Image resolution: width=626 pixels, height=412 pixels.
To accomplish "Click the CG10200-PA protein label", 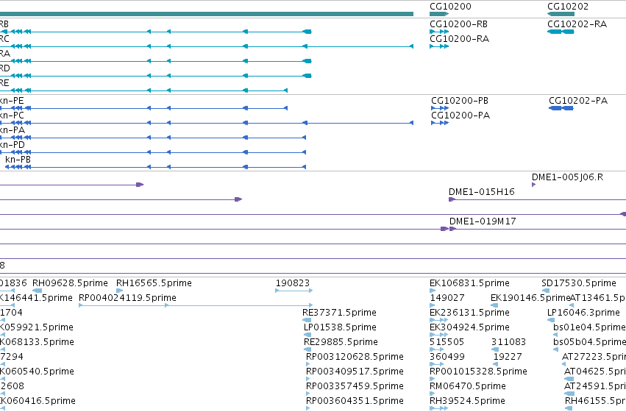I will point(460,116).
